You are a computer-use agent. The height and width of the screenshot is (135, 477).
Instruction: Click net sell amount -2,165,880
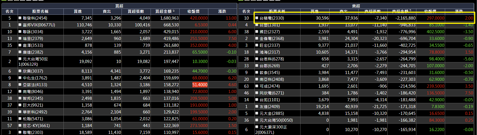405,18
